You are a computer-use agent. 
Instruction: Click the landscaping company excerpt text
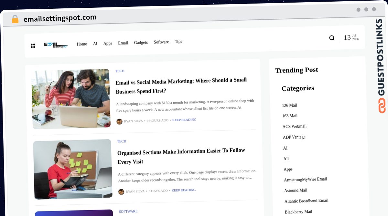click(185, 105)
